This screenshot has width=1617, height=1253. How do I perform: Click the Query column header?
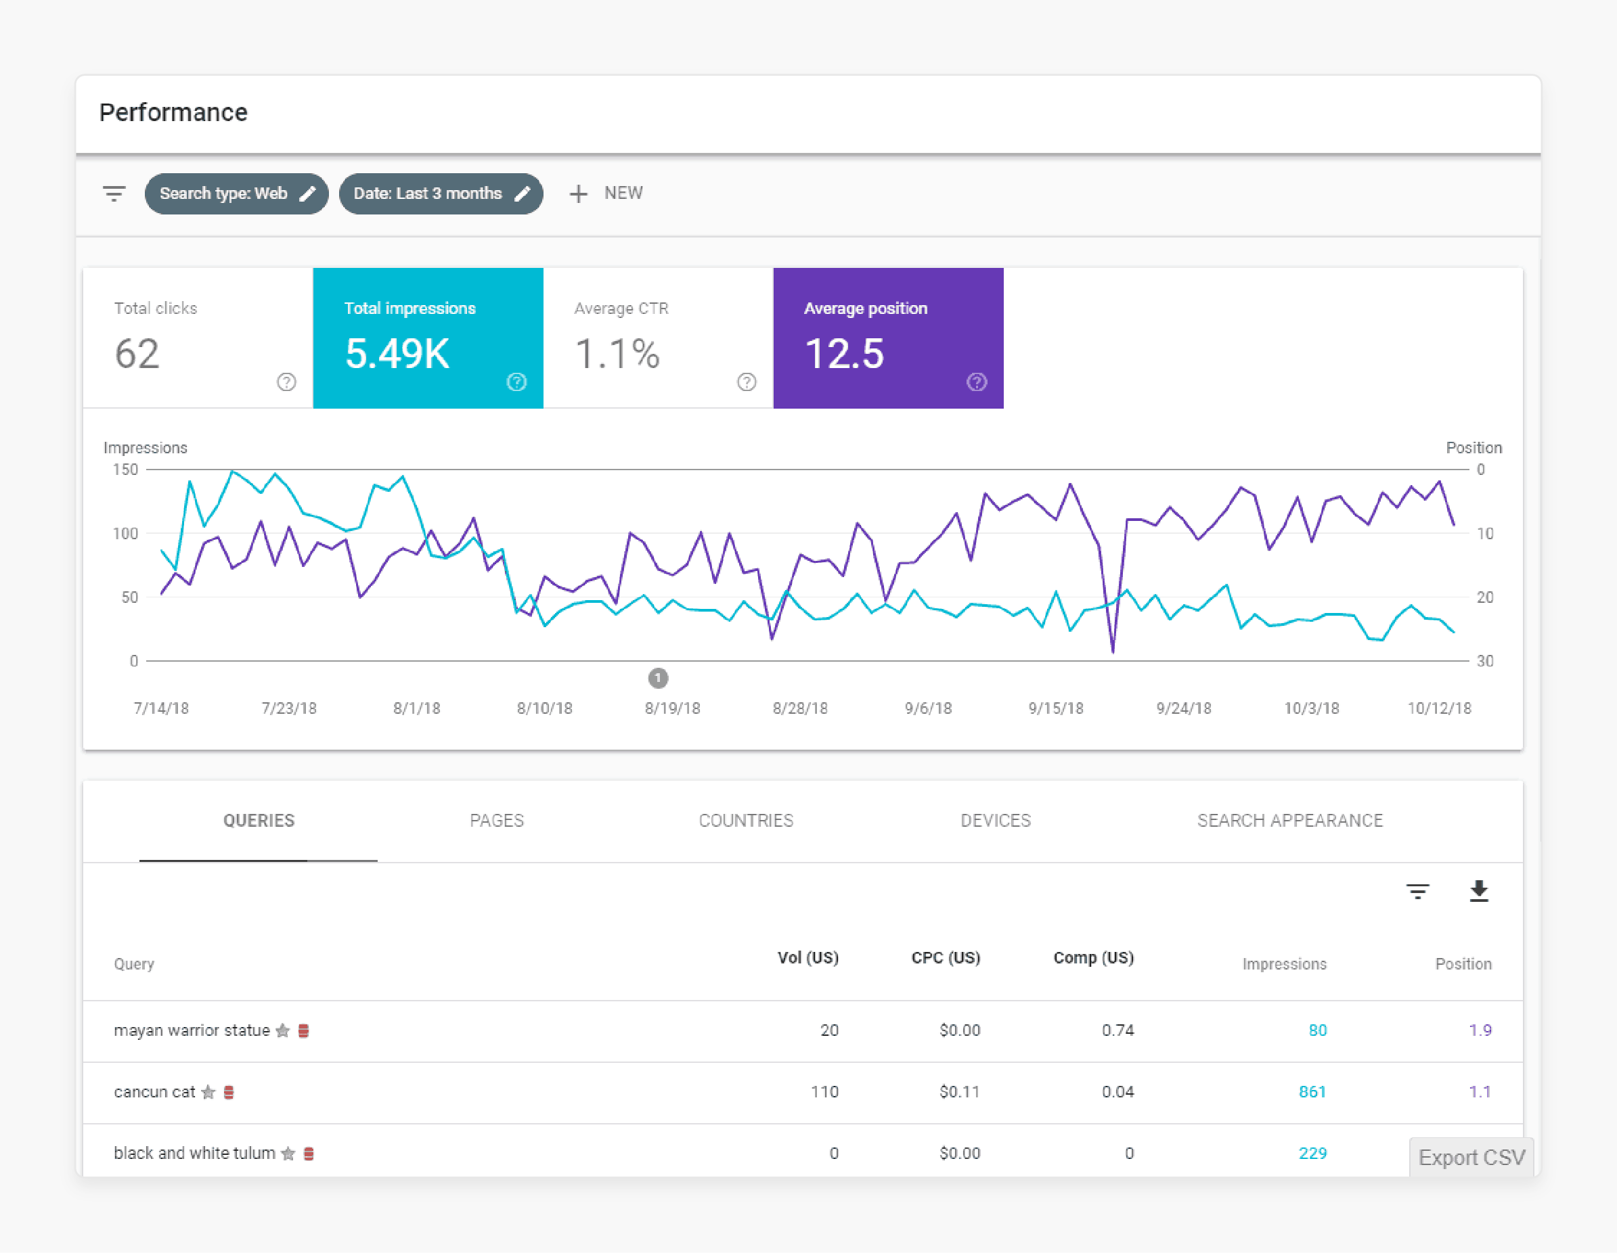tap(134, 964)
